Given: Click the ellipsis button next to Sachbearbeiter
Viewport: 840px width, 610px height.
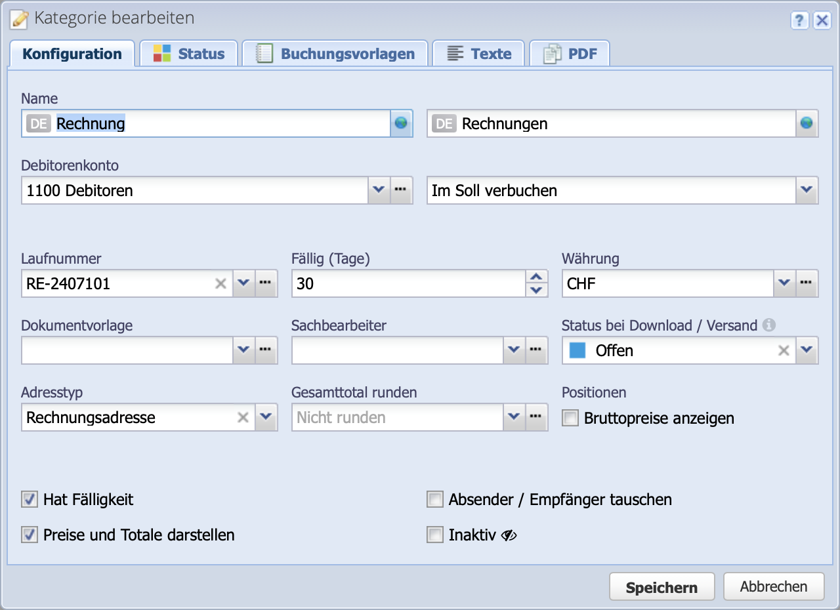Looking at the screenshot, I should point(536,350).
